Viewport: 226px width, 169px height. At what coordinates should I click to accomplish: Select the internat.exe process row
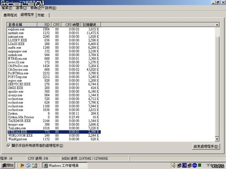pos(54,37)
